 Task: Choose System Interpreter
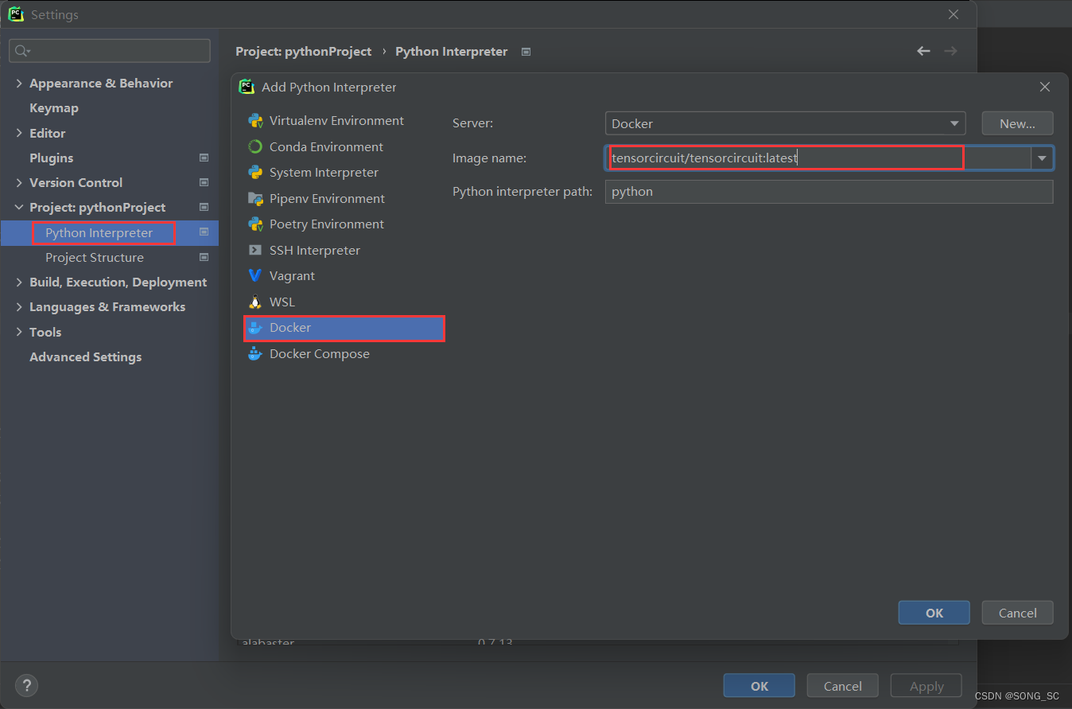point(323,172)
